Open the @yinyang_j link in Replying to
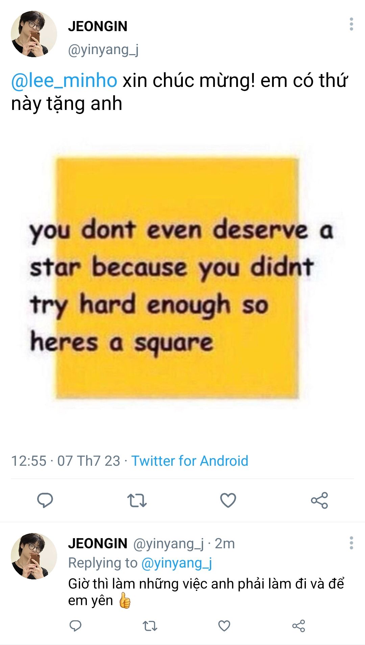Viewport: 365px width, 645px height. click(x=176, y=563)
